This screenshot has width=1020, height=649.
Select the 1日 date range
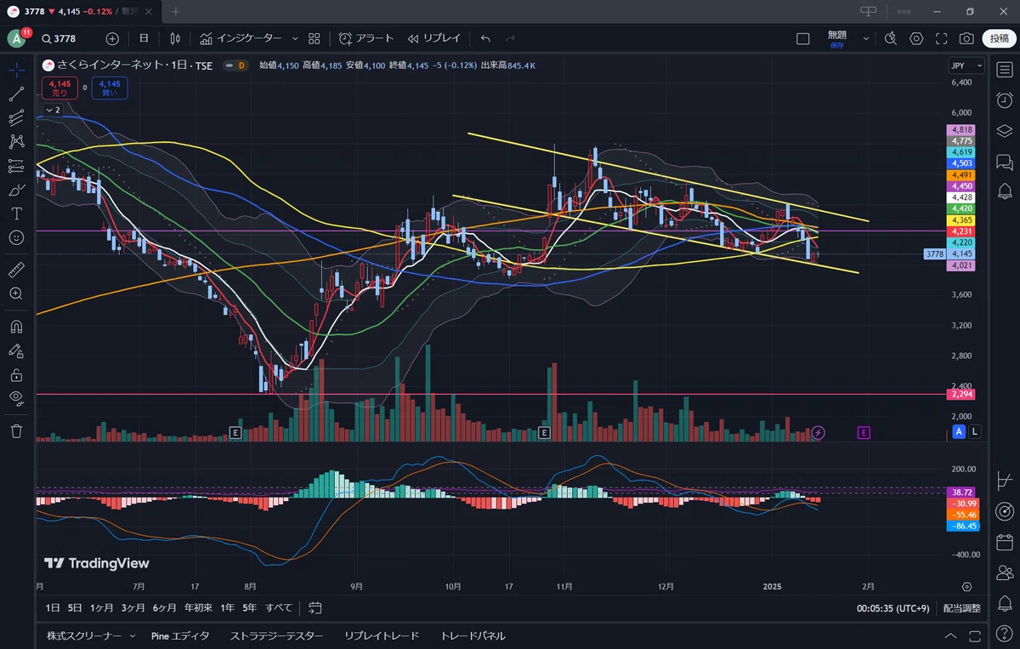click(53, 608)
